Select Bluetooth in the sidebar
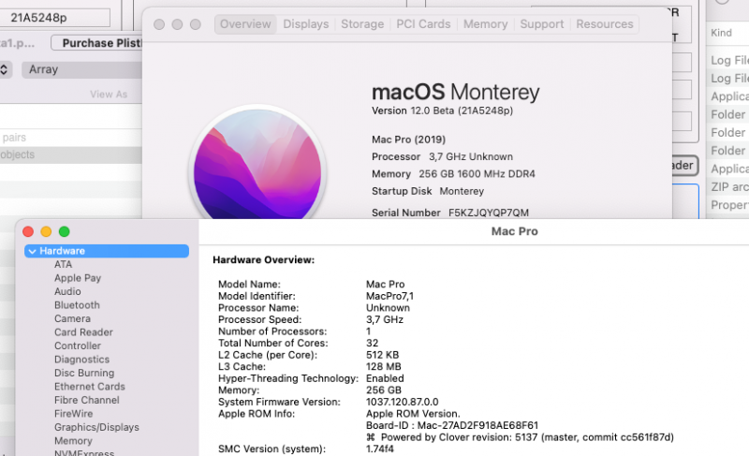This screenshot has height=456, width=749. [77, 305]
